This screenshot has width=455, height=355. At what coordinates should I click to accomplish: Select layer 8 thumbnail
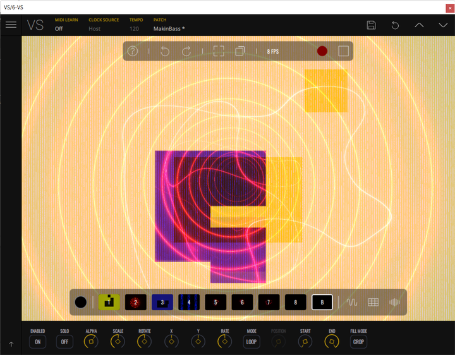click(295, 302)
